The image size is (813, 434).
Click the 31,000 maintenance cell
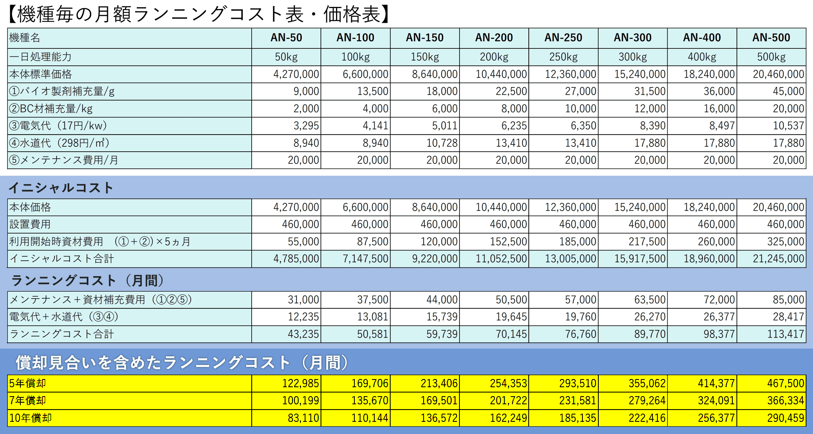tap(286, 300)
